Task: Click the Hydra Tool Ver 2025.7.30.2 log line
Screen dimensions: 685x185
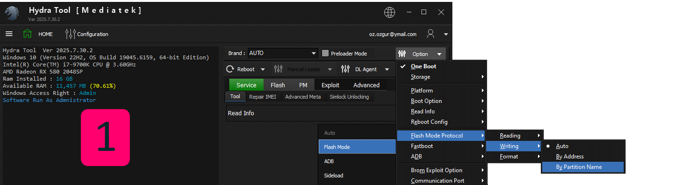Action: pos(48,50)
